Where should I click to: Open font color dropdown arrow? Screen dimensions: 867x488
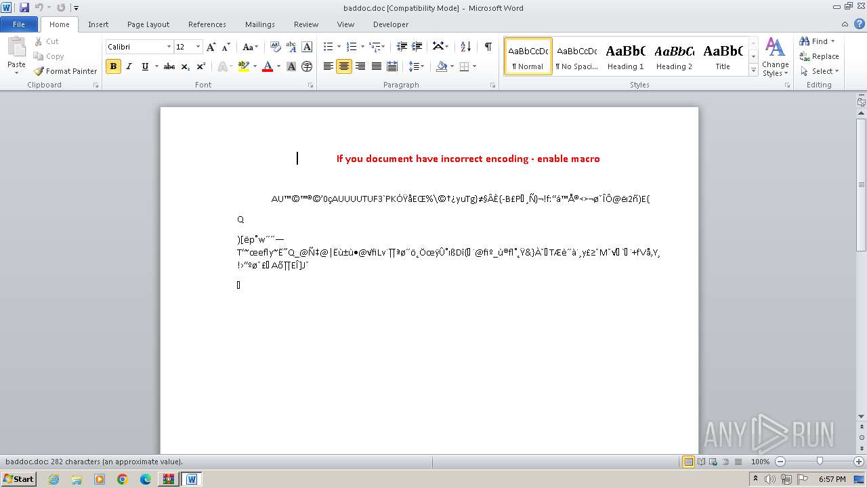point(278,66)
